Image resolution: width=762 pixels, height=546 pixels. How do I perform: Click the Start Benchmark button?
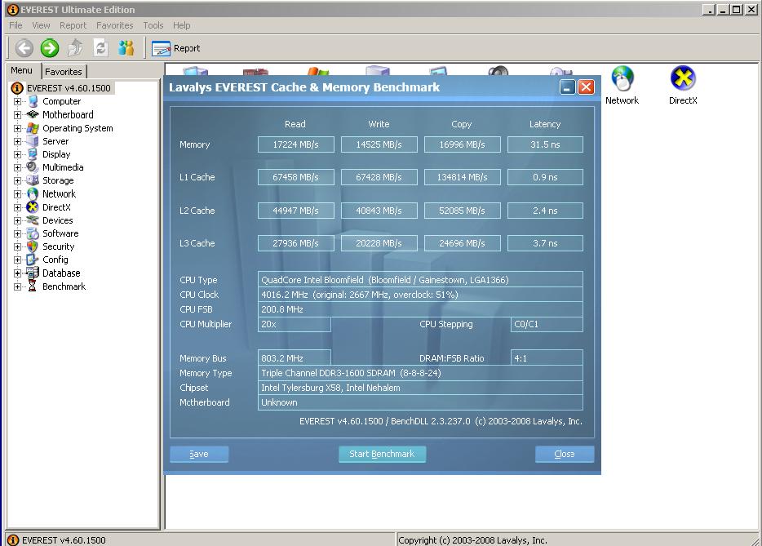point(382,454)
